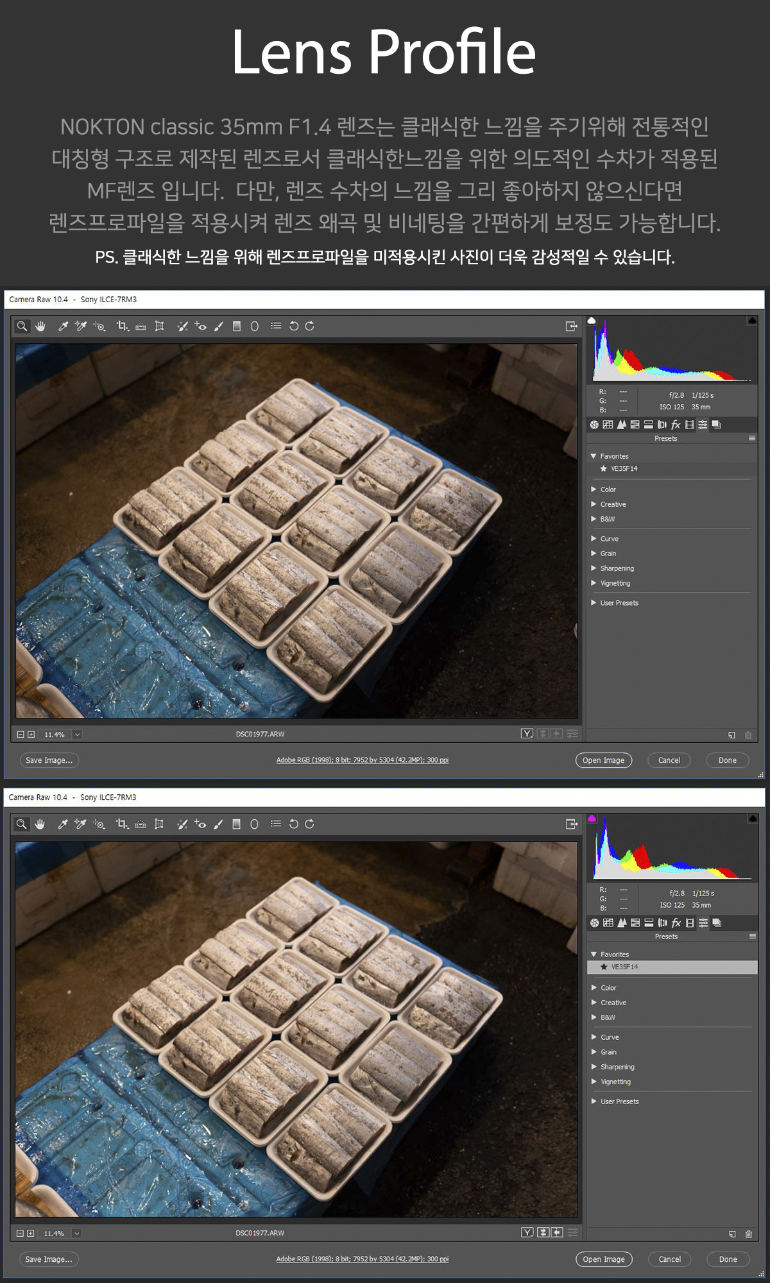The image size is (770, 1283).
Task: Toggle highlight clipping warning in lower histogram
Action: tap(751, 819)
